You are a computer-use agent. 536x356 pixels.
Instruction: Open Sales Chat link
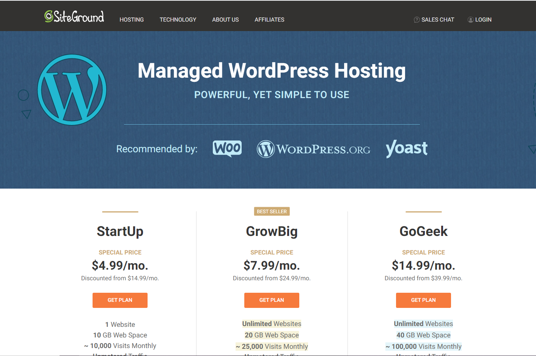point(437,20)
